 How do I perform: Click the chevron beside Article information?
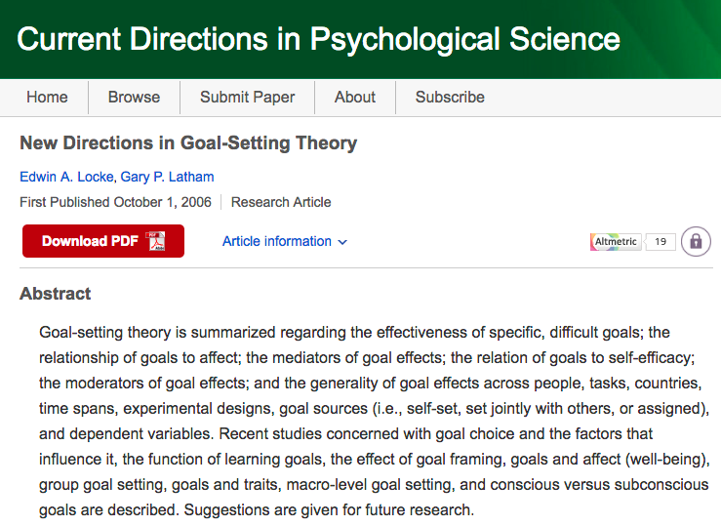tap(342, 242)
